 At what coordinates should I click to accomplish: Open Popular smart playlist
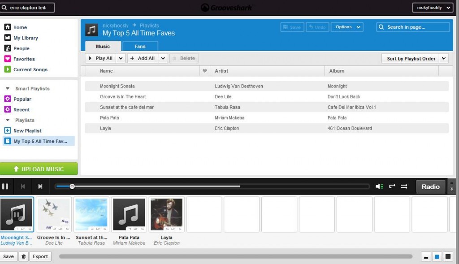(18, 99)
